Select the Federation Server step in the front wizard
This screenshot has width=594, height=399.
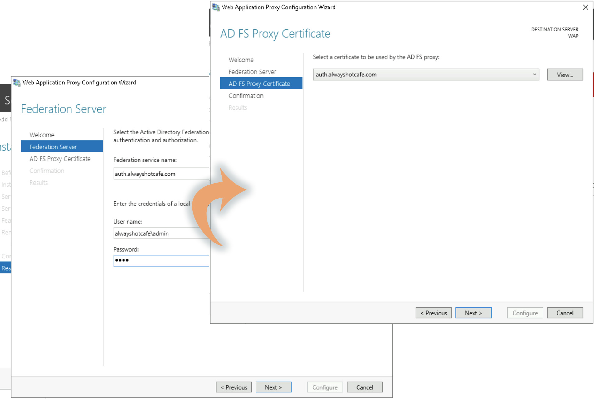pyautogui.click(x=252, y=72)
